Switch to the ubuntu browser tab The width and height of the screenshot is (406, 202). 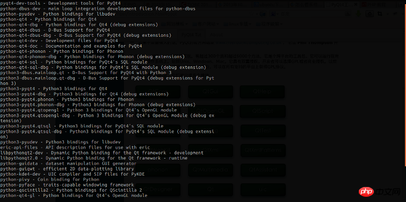pyautogui.click(x=270, y=5)
